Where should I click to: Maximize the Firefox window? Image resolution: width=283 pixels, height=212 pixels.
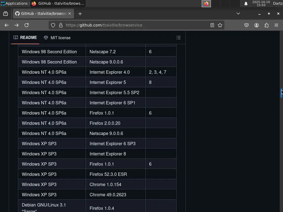tap(269, 14)
